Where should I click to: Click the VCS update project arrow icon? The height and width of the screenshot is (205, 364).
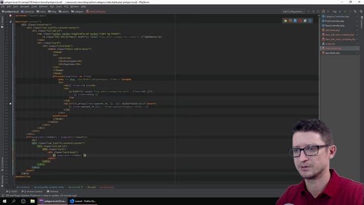[x=340, y=11]
